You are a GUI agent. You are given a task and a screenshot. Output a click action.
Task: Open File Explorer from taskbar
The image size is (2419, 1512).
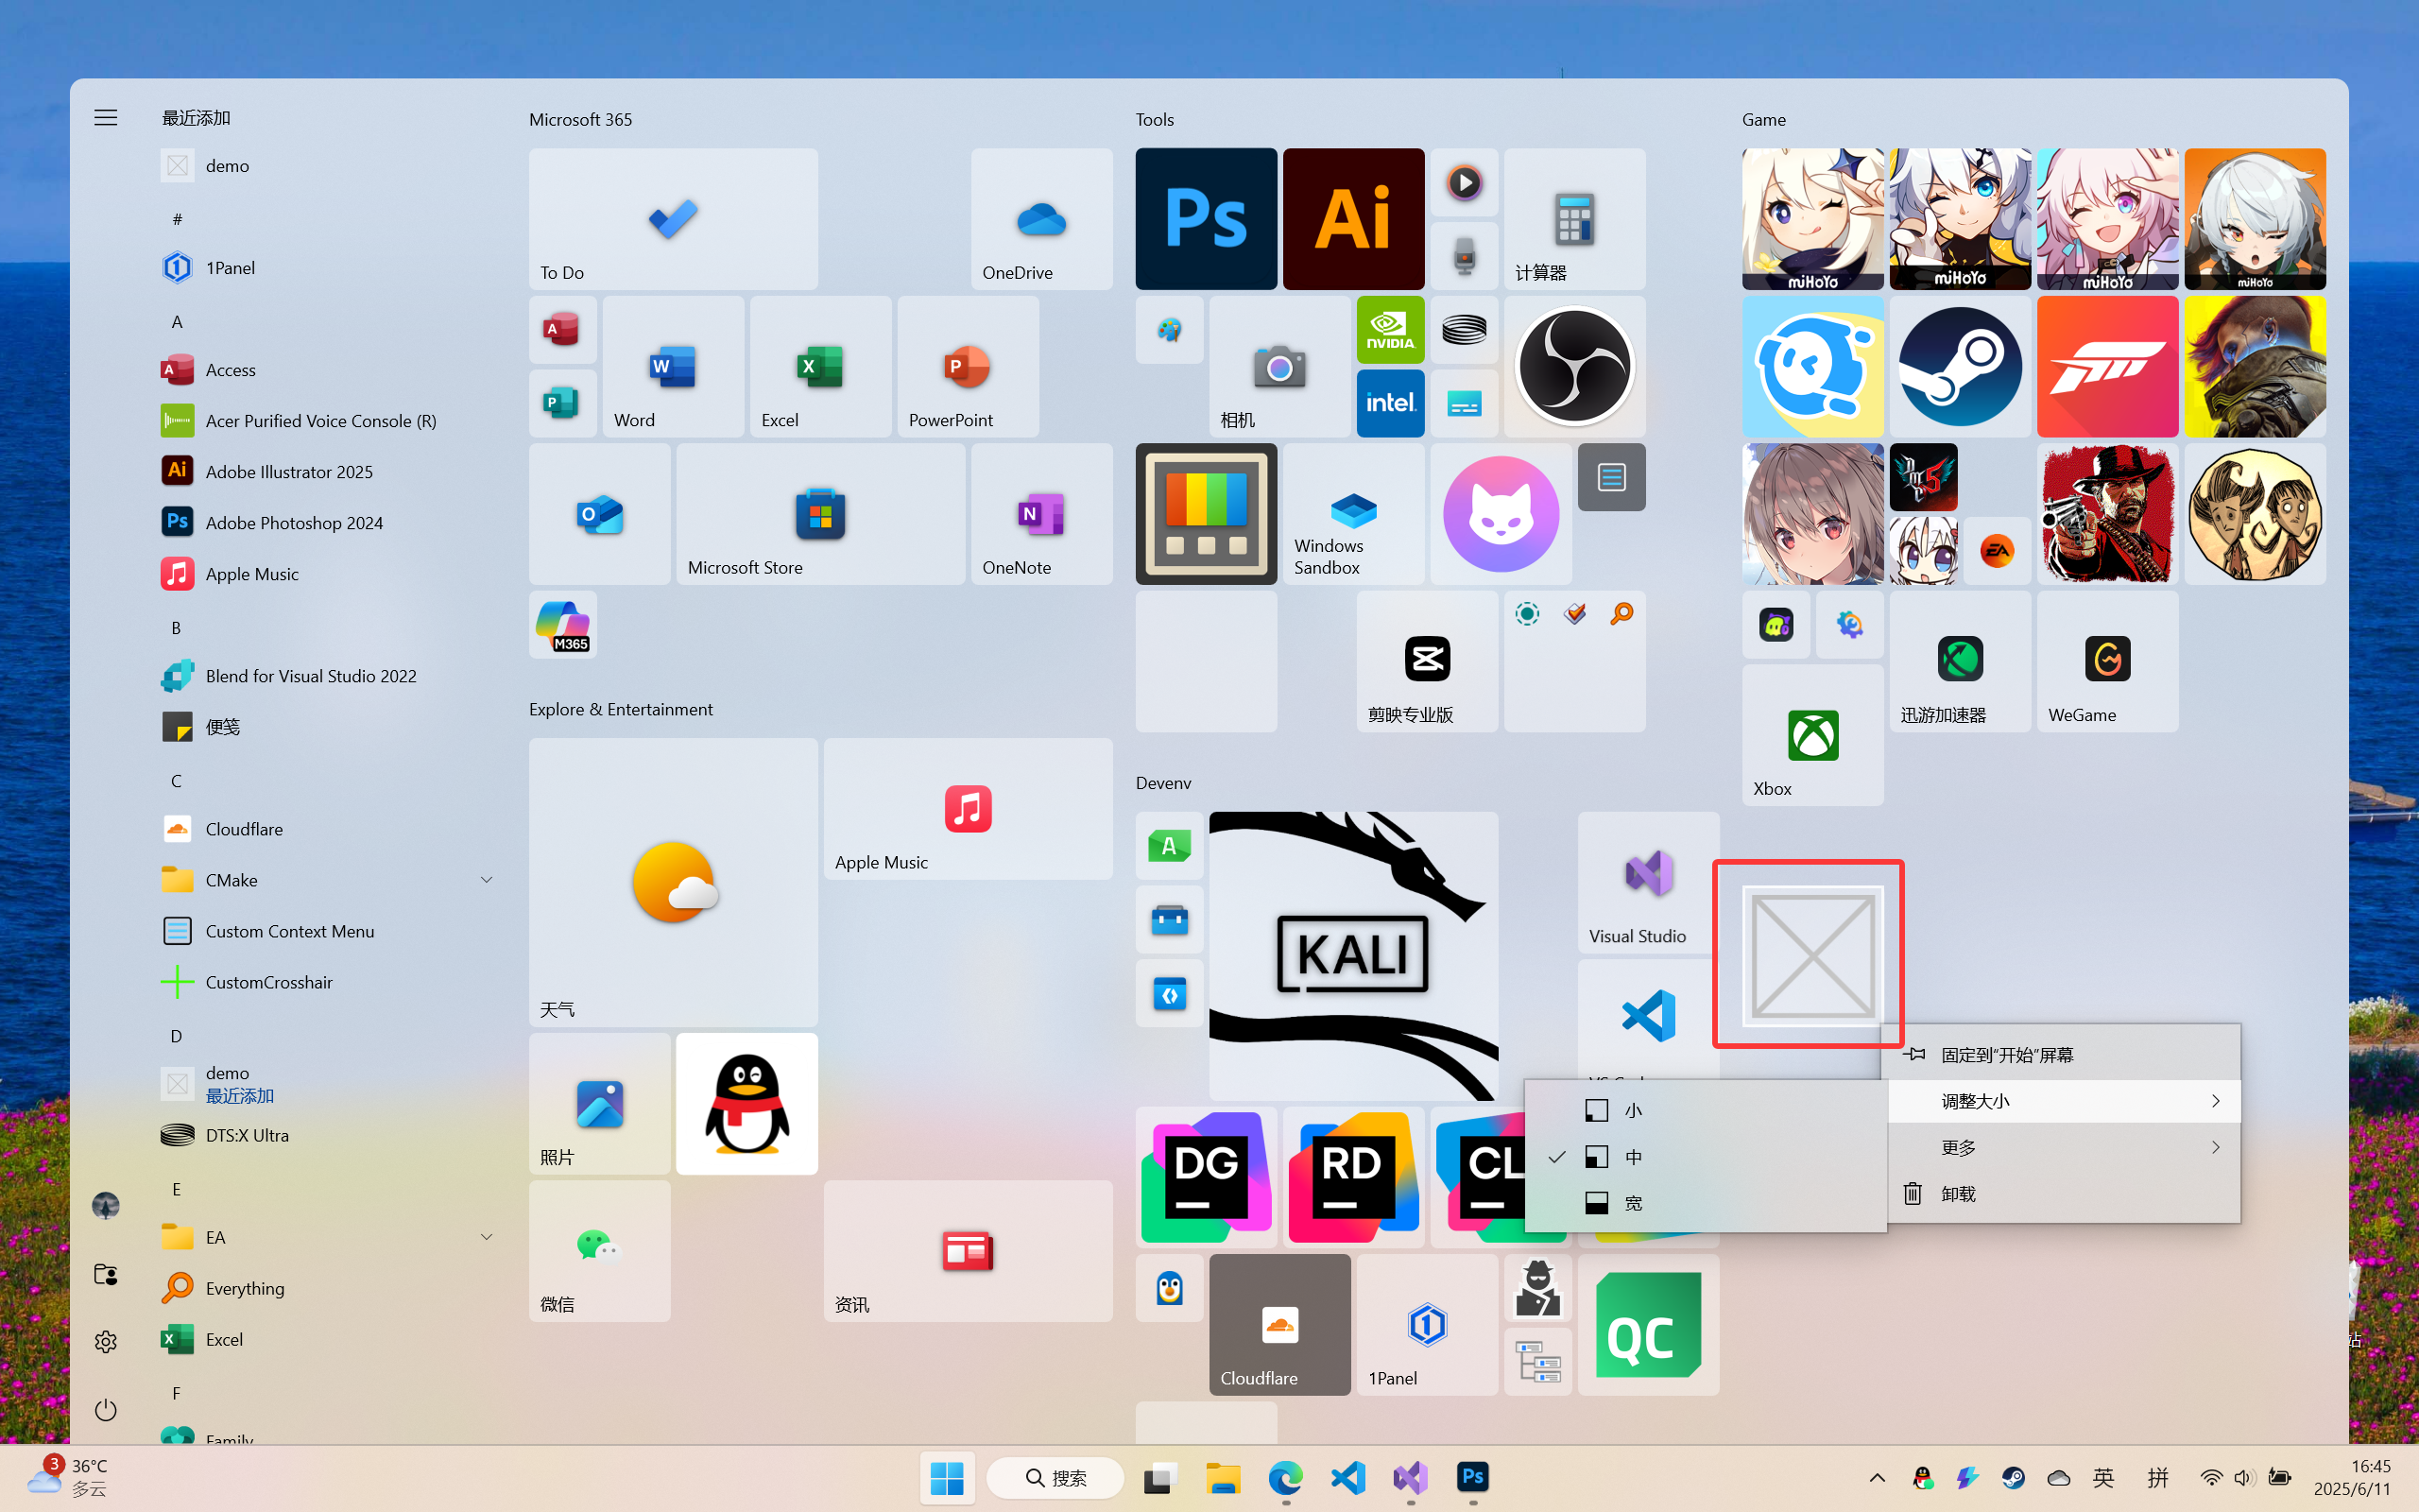(1224, 1477)
